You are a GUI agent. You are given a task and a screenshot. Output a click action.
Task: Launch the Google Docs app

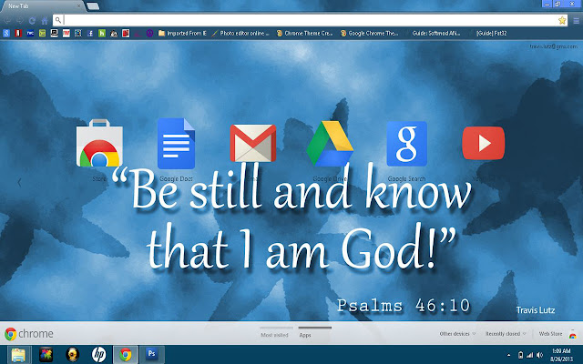click(176, 144)
